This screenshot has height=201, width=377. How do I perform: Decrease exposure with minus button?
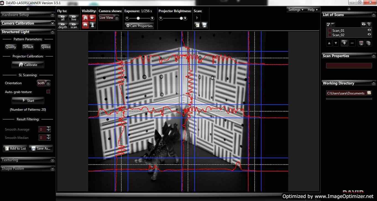coord(127,18)
